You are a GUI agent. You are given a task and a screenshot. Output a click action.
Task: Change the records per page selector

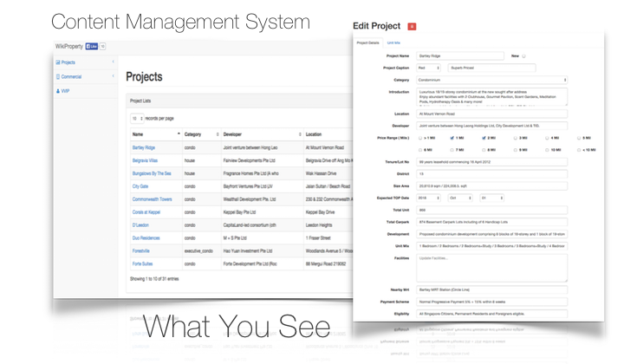[137, 118]
